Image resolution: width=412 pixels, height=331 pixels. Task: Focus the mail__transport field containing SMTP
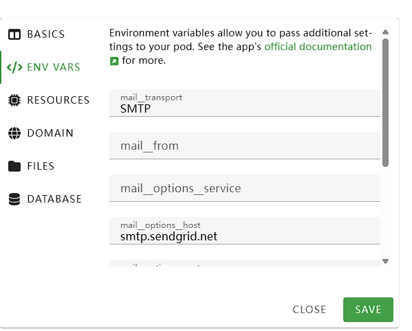tap(245, 103)
